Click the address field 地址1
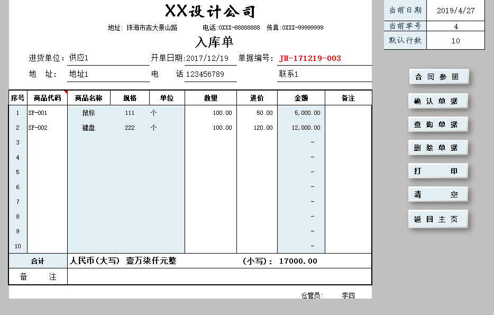494x315 pixels. [108, 75]
